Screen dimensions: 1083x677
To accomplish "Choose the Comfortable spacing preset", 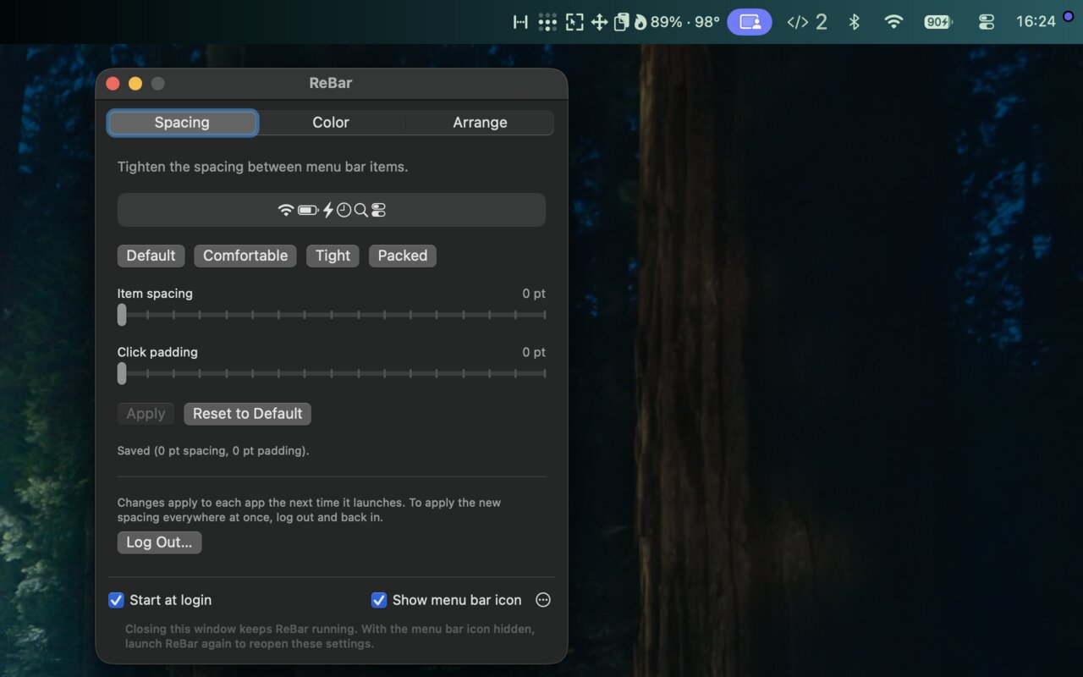I will (245, 256).
